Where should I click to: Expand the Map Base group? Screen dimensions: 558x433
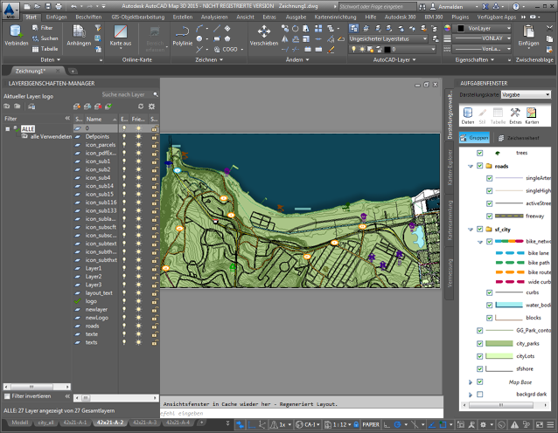click(471, 381)
